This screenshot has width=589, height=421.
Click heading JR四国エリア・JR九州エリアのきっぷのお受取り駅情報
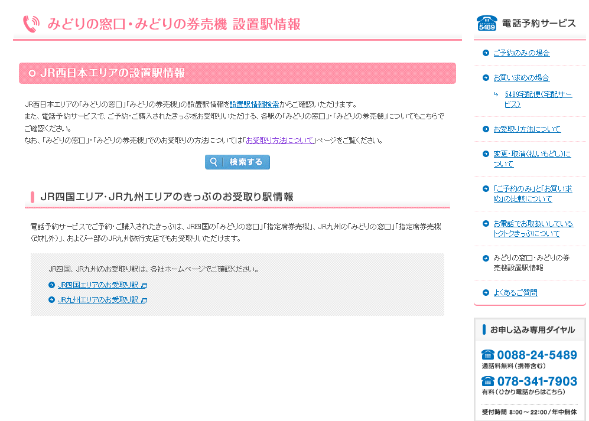pyautogui.click(x=167, y=197)
